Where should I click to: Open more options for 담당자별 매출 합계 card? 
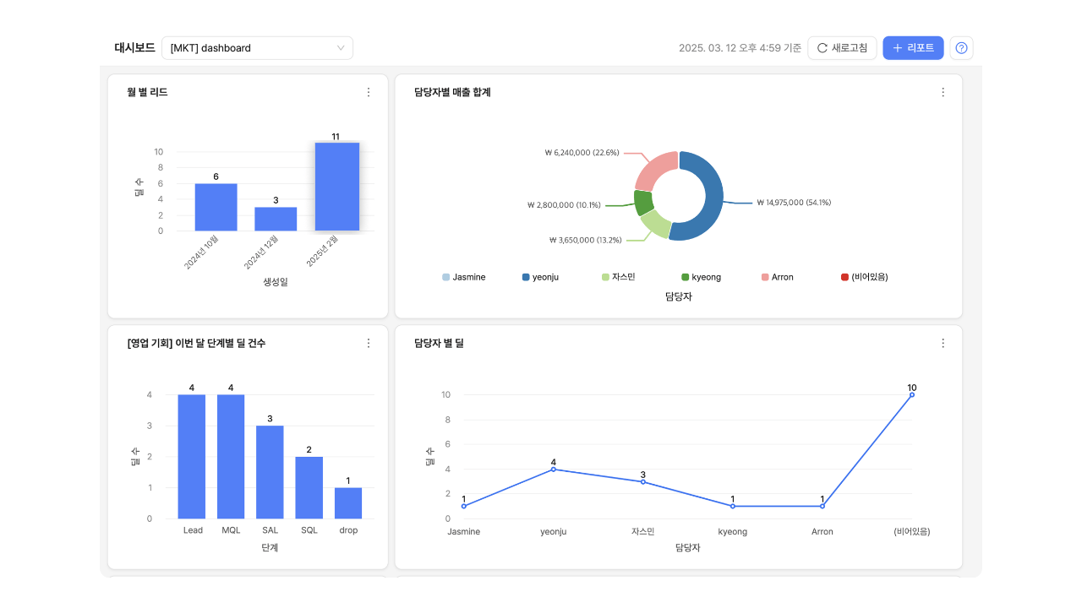[x=943, y=92]
